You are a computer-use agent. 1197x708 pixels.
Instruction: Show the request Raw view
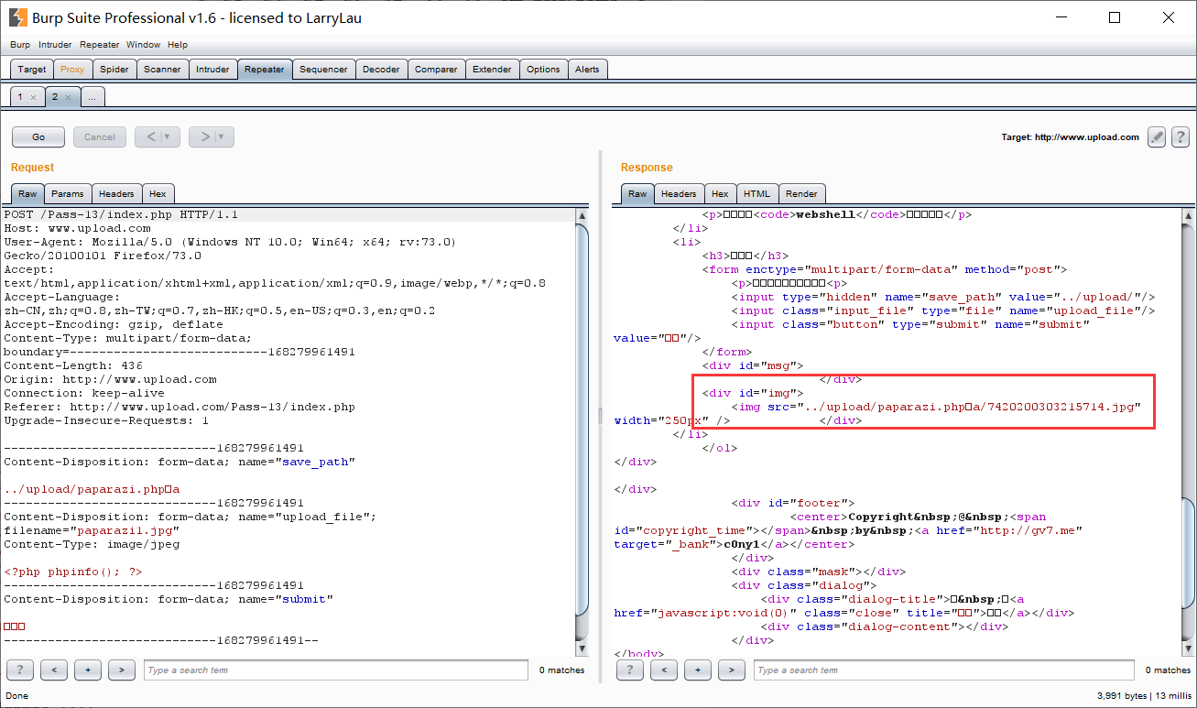tap(27, 193)
